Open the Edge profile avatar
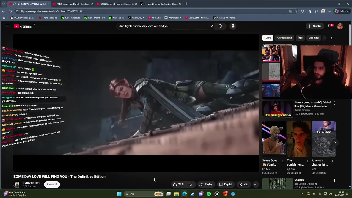The width and height of the screenshot is (352, 198). (x=323, y=11)
